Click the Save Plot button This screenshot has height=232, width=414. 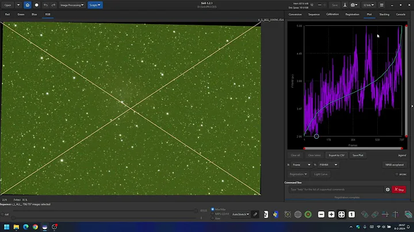coord(358,155)
